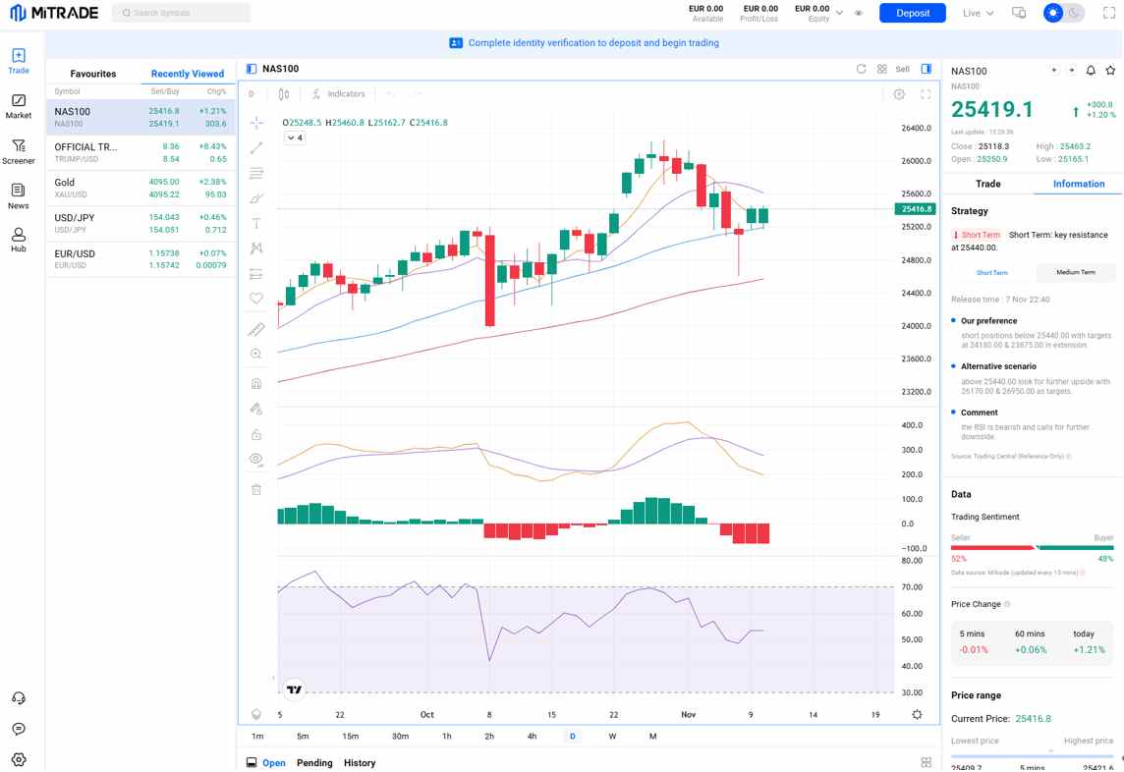Refresh the NAS100 chart
This screenshot has width=1124, height=772.
click(862, 69)
